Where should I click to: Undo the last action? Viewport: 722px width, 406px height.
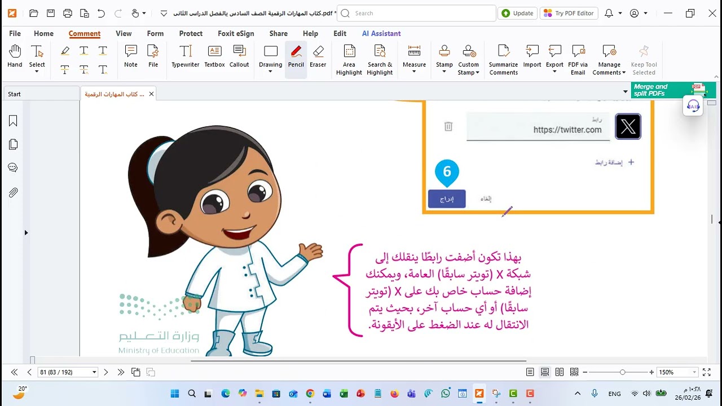tap(101, 13)
